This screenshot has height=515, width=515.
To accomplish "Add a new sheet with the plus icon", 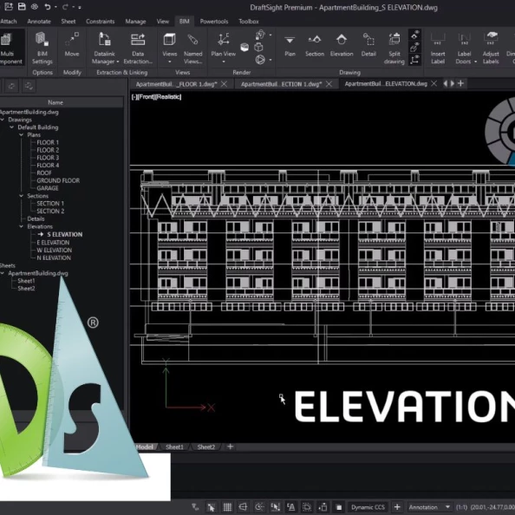I will (231, 447).
